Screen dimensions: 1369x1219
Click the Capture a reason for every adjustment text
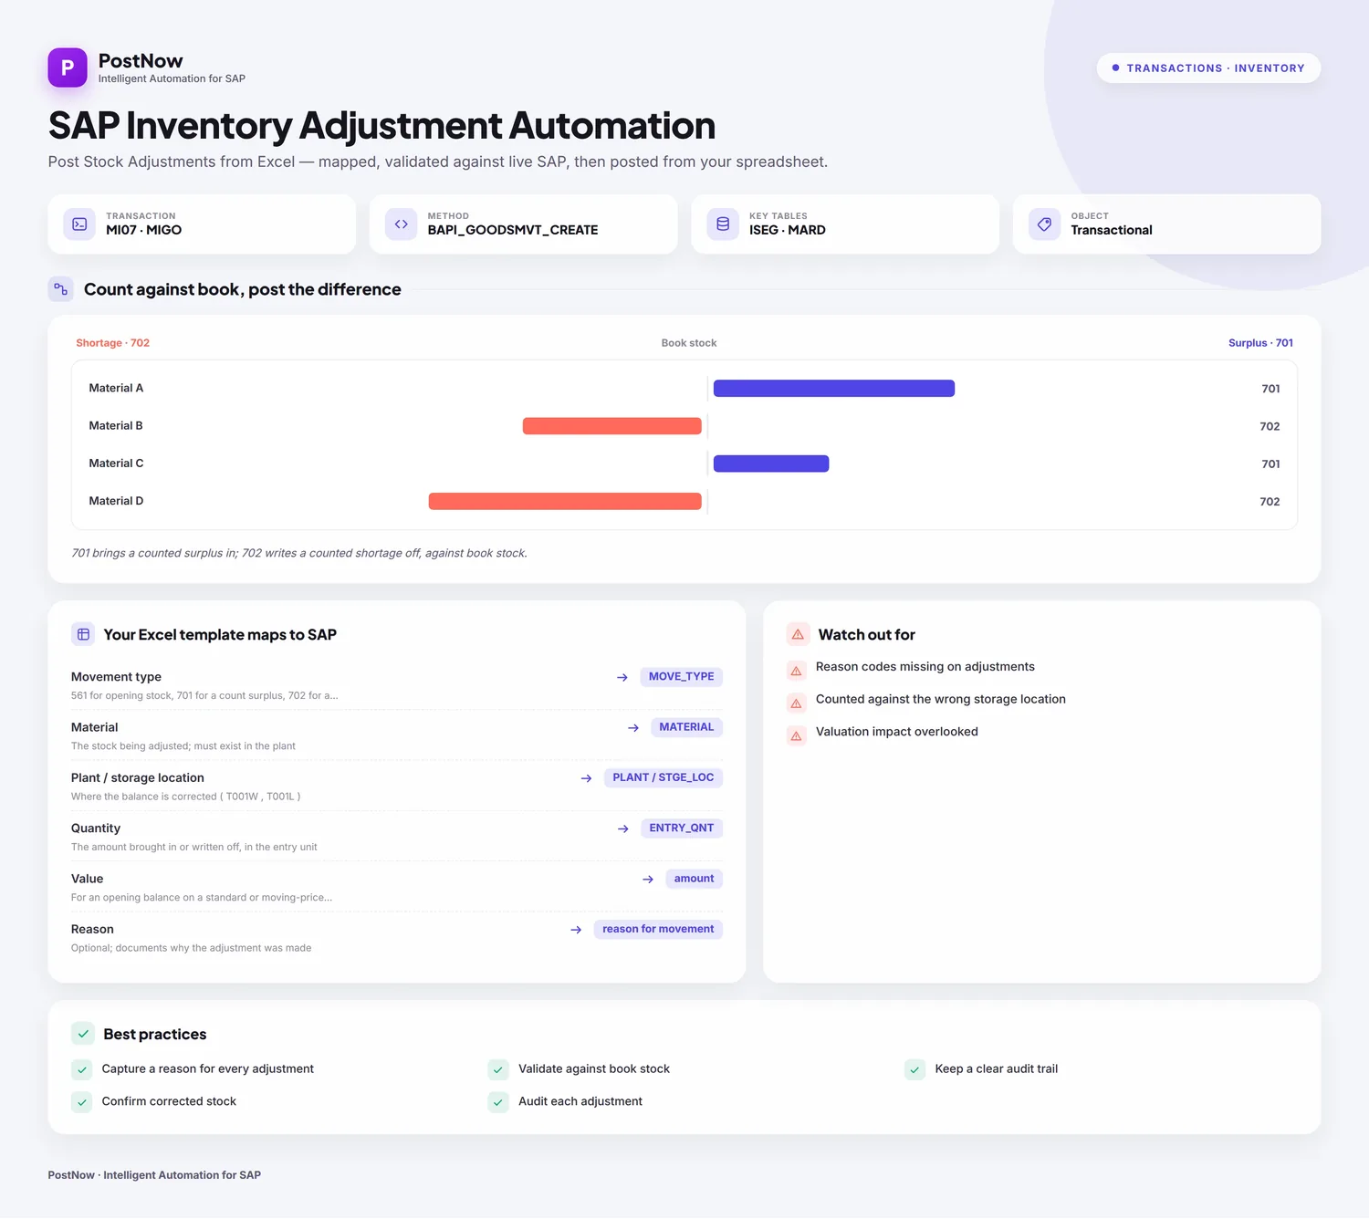point(208,1068)
